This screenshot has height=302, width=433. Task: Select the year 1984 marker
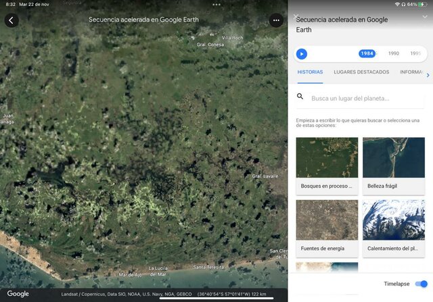tap(367, 53)
